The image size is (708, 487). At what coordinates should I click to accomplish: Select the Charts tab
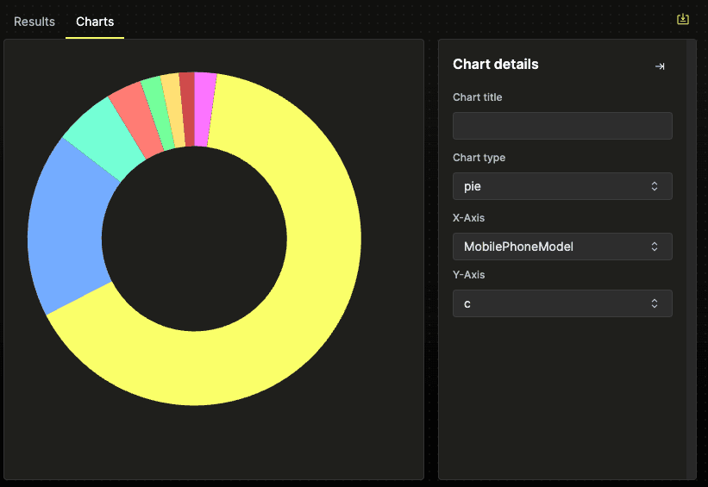(95, 22)
